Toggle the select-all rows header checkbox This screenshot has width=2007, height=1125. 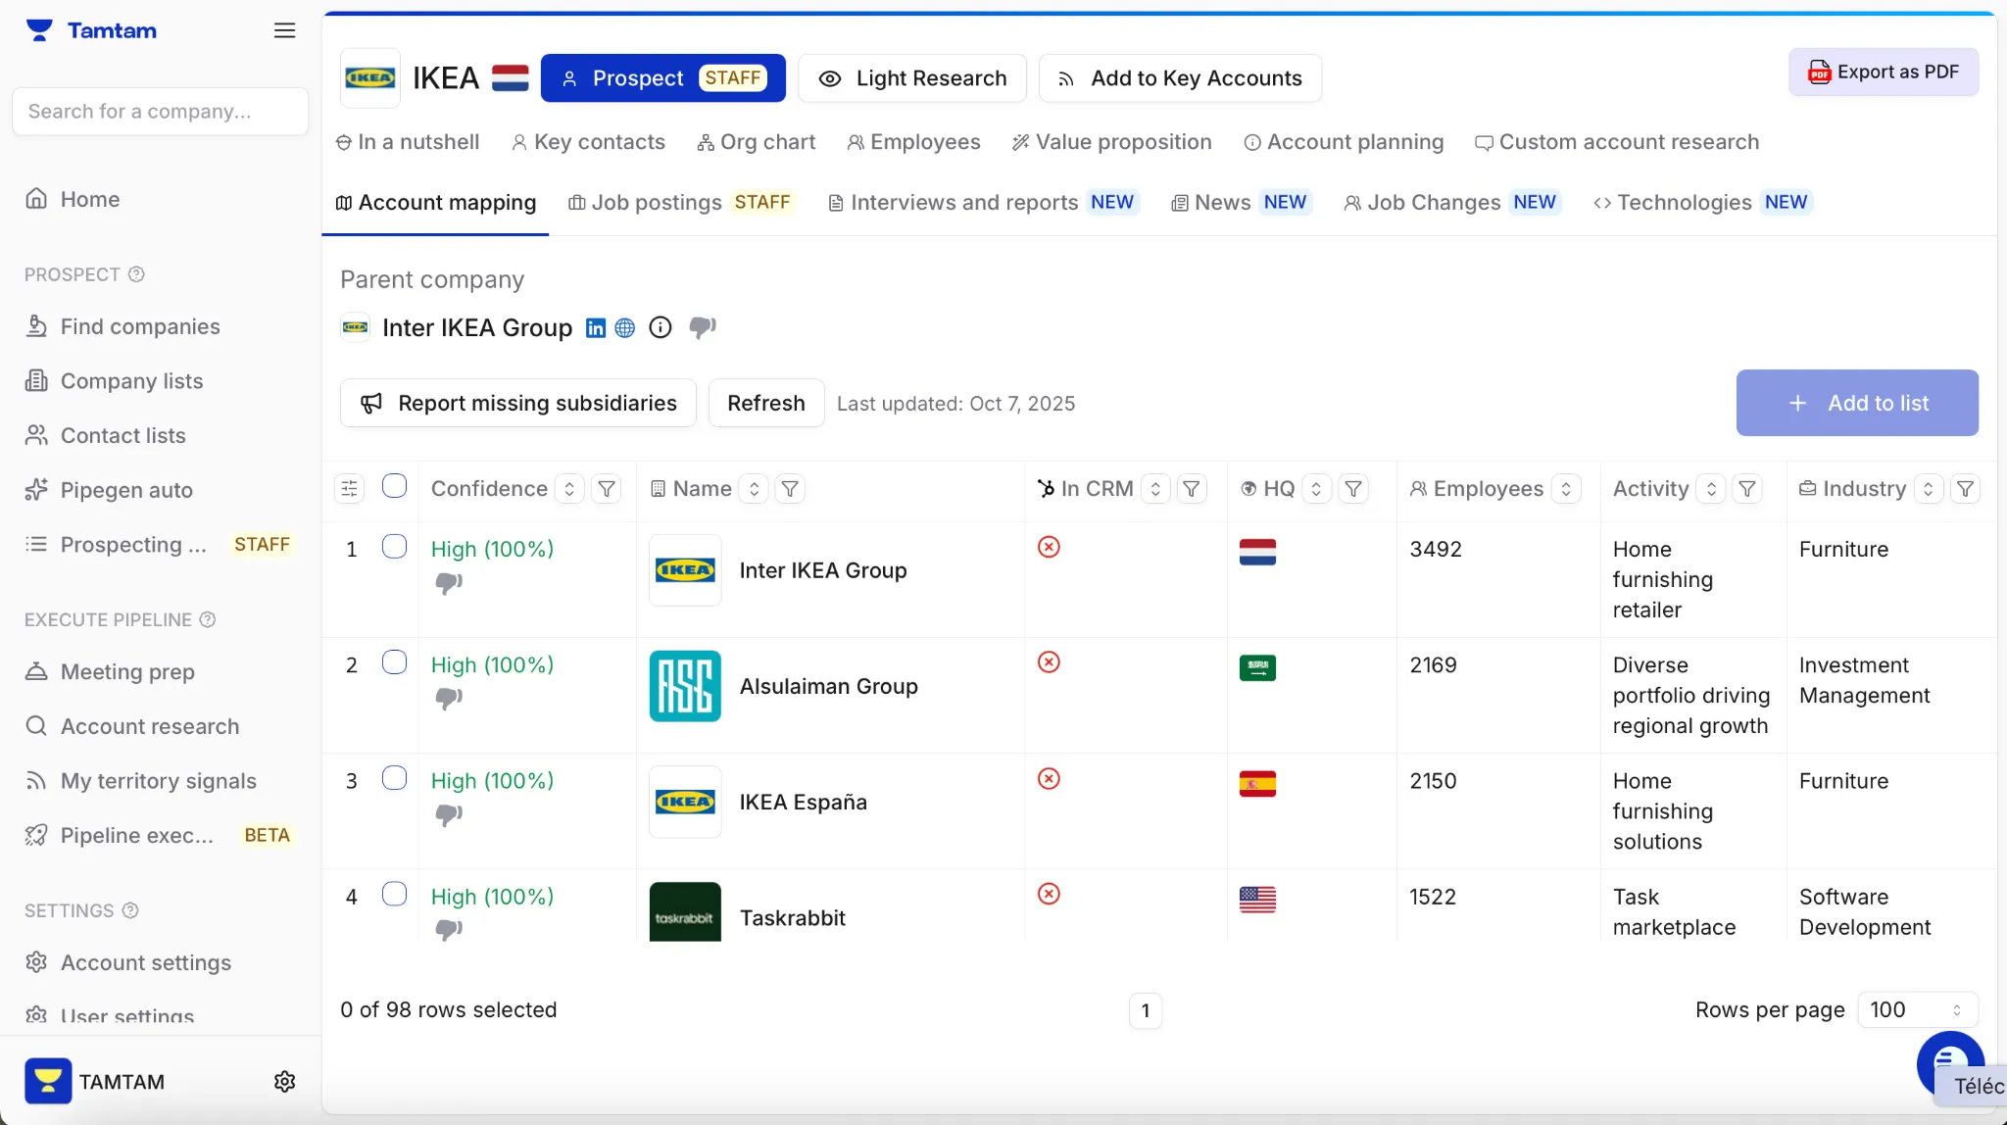(x=394, y=486)
